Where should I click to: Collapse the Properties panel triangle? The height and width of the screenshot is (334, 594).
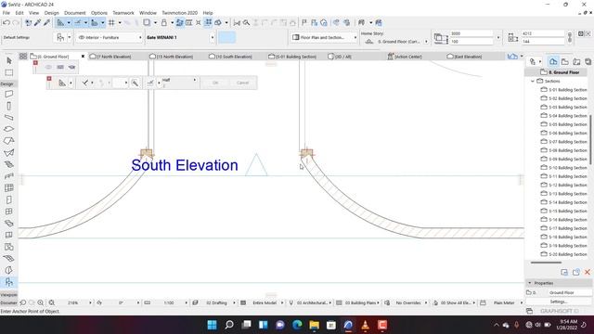point(530,283)
